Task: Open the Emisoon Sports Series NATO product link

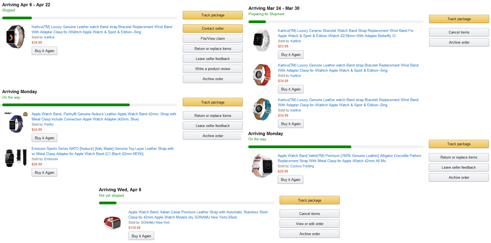Action: [103, 151]
